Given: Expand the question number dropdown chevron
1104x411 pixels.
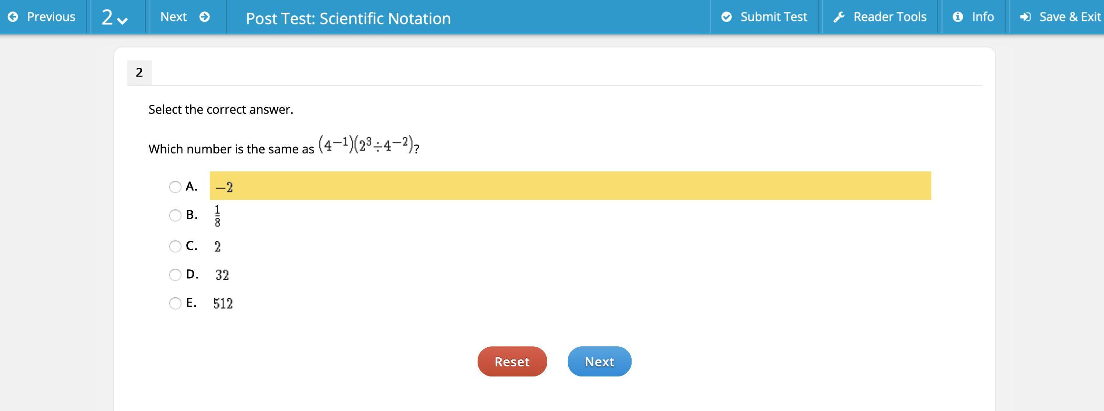Looking at the screenshot, I should [x=123, y=20].
